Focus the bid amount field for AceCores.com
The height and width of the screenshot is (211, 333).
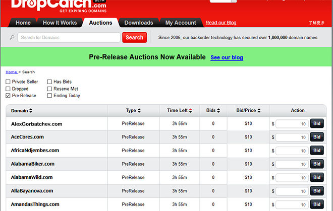292,137
